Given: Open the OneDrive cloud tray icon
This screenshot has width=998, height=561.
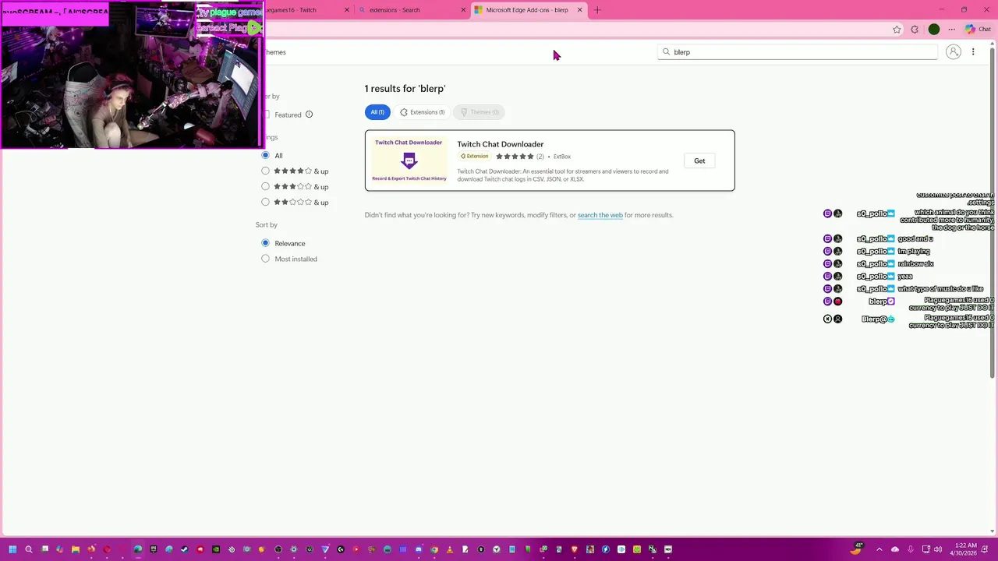Looking at the screenshot, I should coord(895,549).
